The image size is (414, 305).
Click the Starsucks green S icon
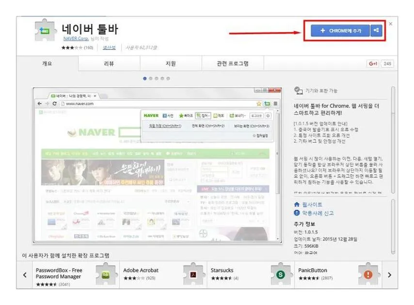click(x=281, y=274)
